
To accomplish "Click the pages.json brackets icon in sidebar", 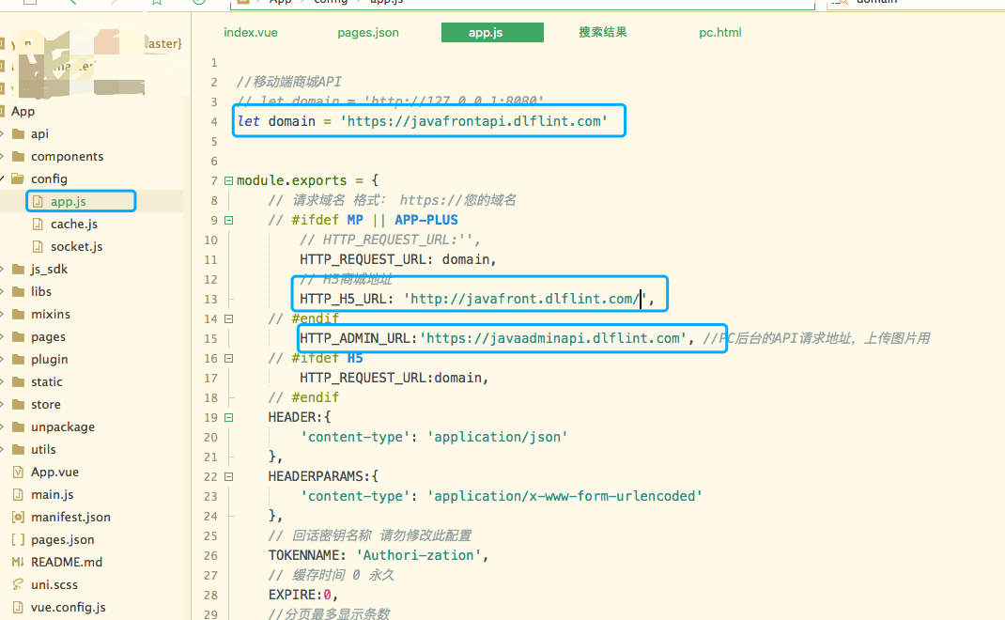I will tap(18, 539).
